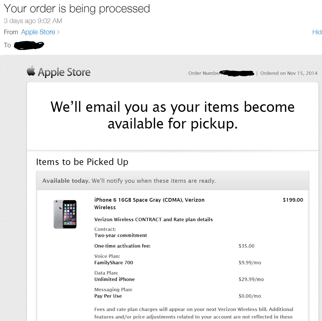Click the '3 days ago 9:02 AM' timestamp
The image size is (322, 321).
33,21
